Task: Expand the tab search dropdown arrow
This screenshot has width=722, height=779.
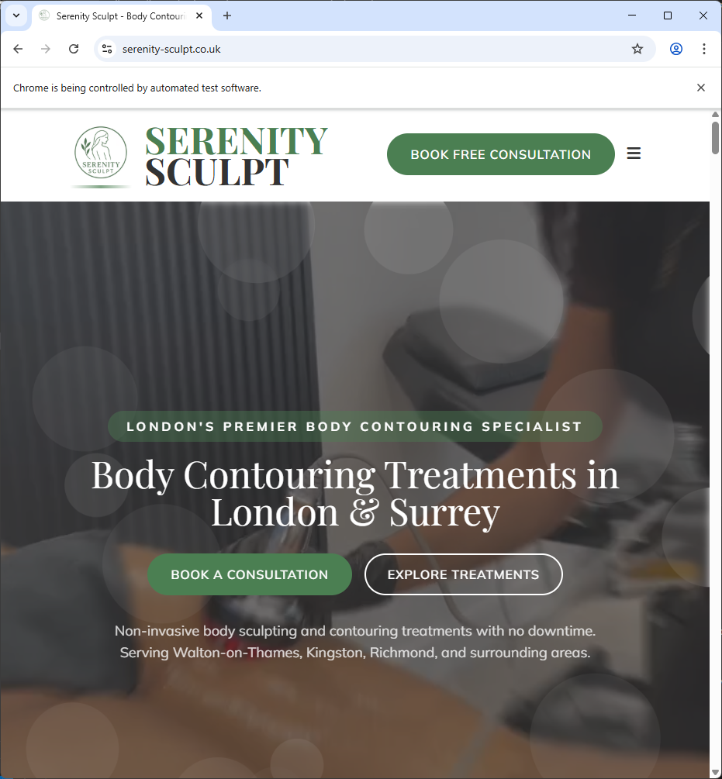Action: tap(16, 16)
